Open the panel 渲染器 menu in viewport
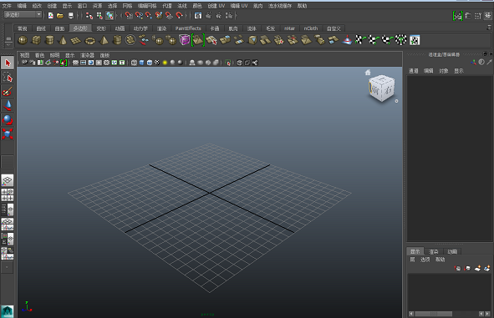Viewport: 494px width, 318px height. tap(87, 55)
